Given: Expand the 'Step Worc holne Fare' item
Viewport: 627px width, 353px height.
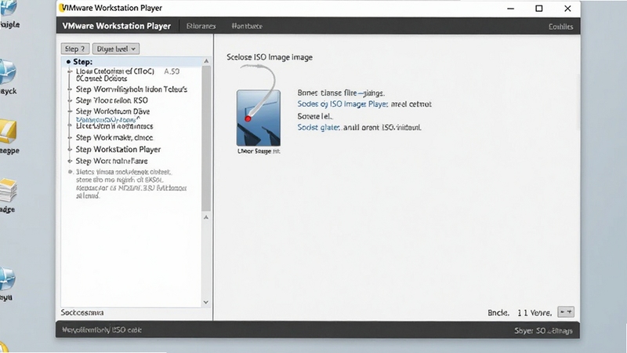Looking at the screenshot, I should 70,161.
